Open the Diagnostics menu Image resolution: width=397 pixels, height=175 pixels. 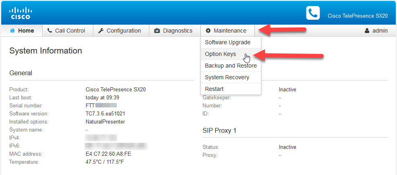tap(175, 31)
